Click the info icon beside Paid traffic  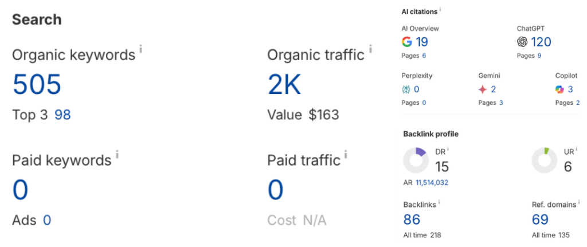click(x=346, y=154)
